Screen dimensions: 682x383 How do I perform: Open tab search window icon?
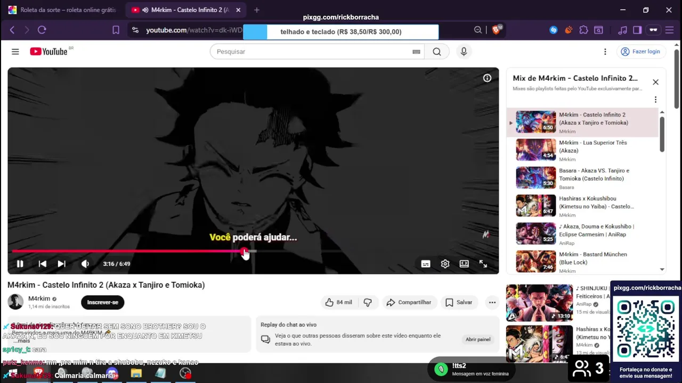click(x=599, y=30)
